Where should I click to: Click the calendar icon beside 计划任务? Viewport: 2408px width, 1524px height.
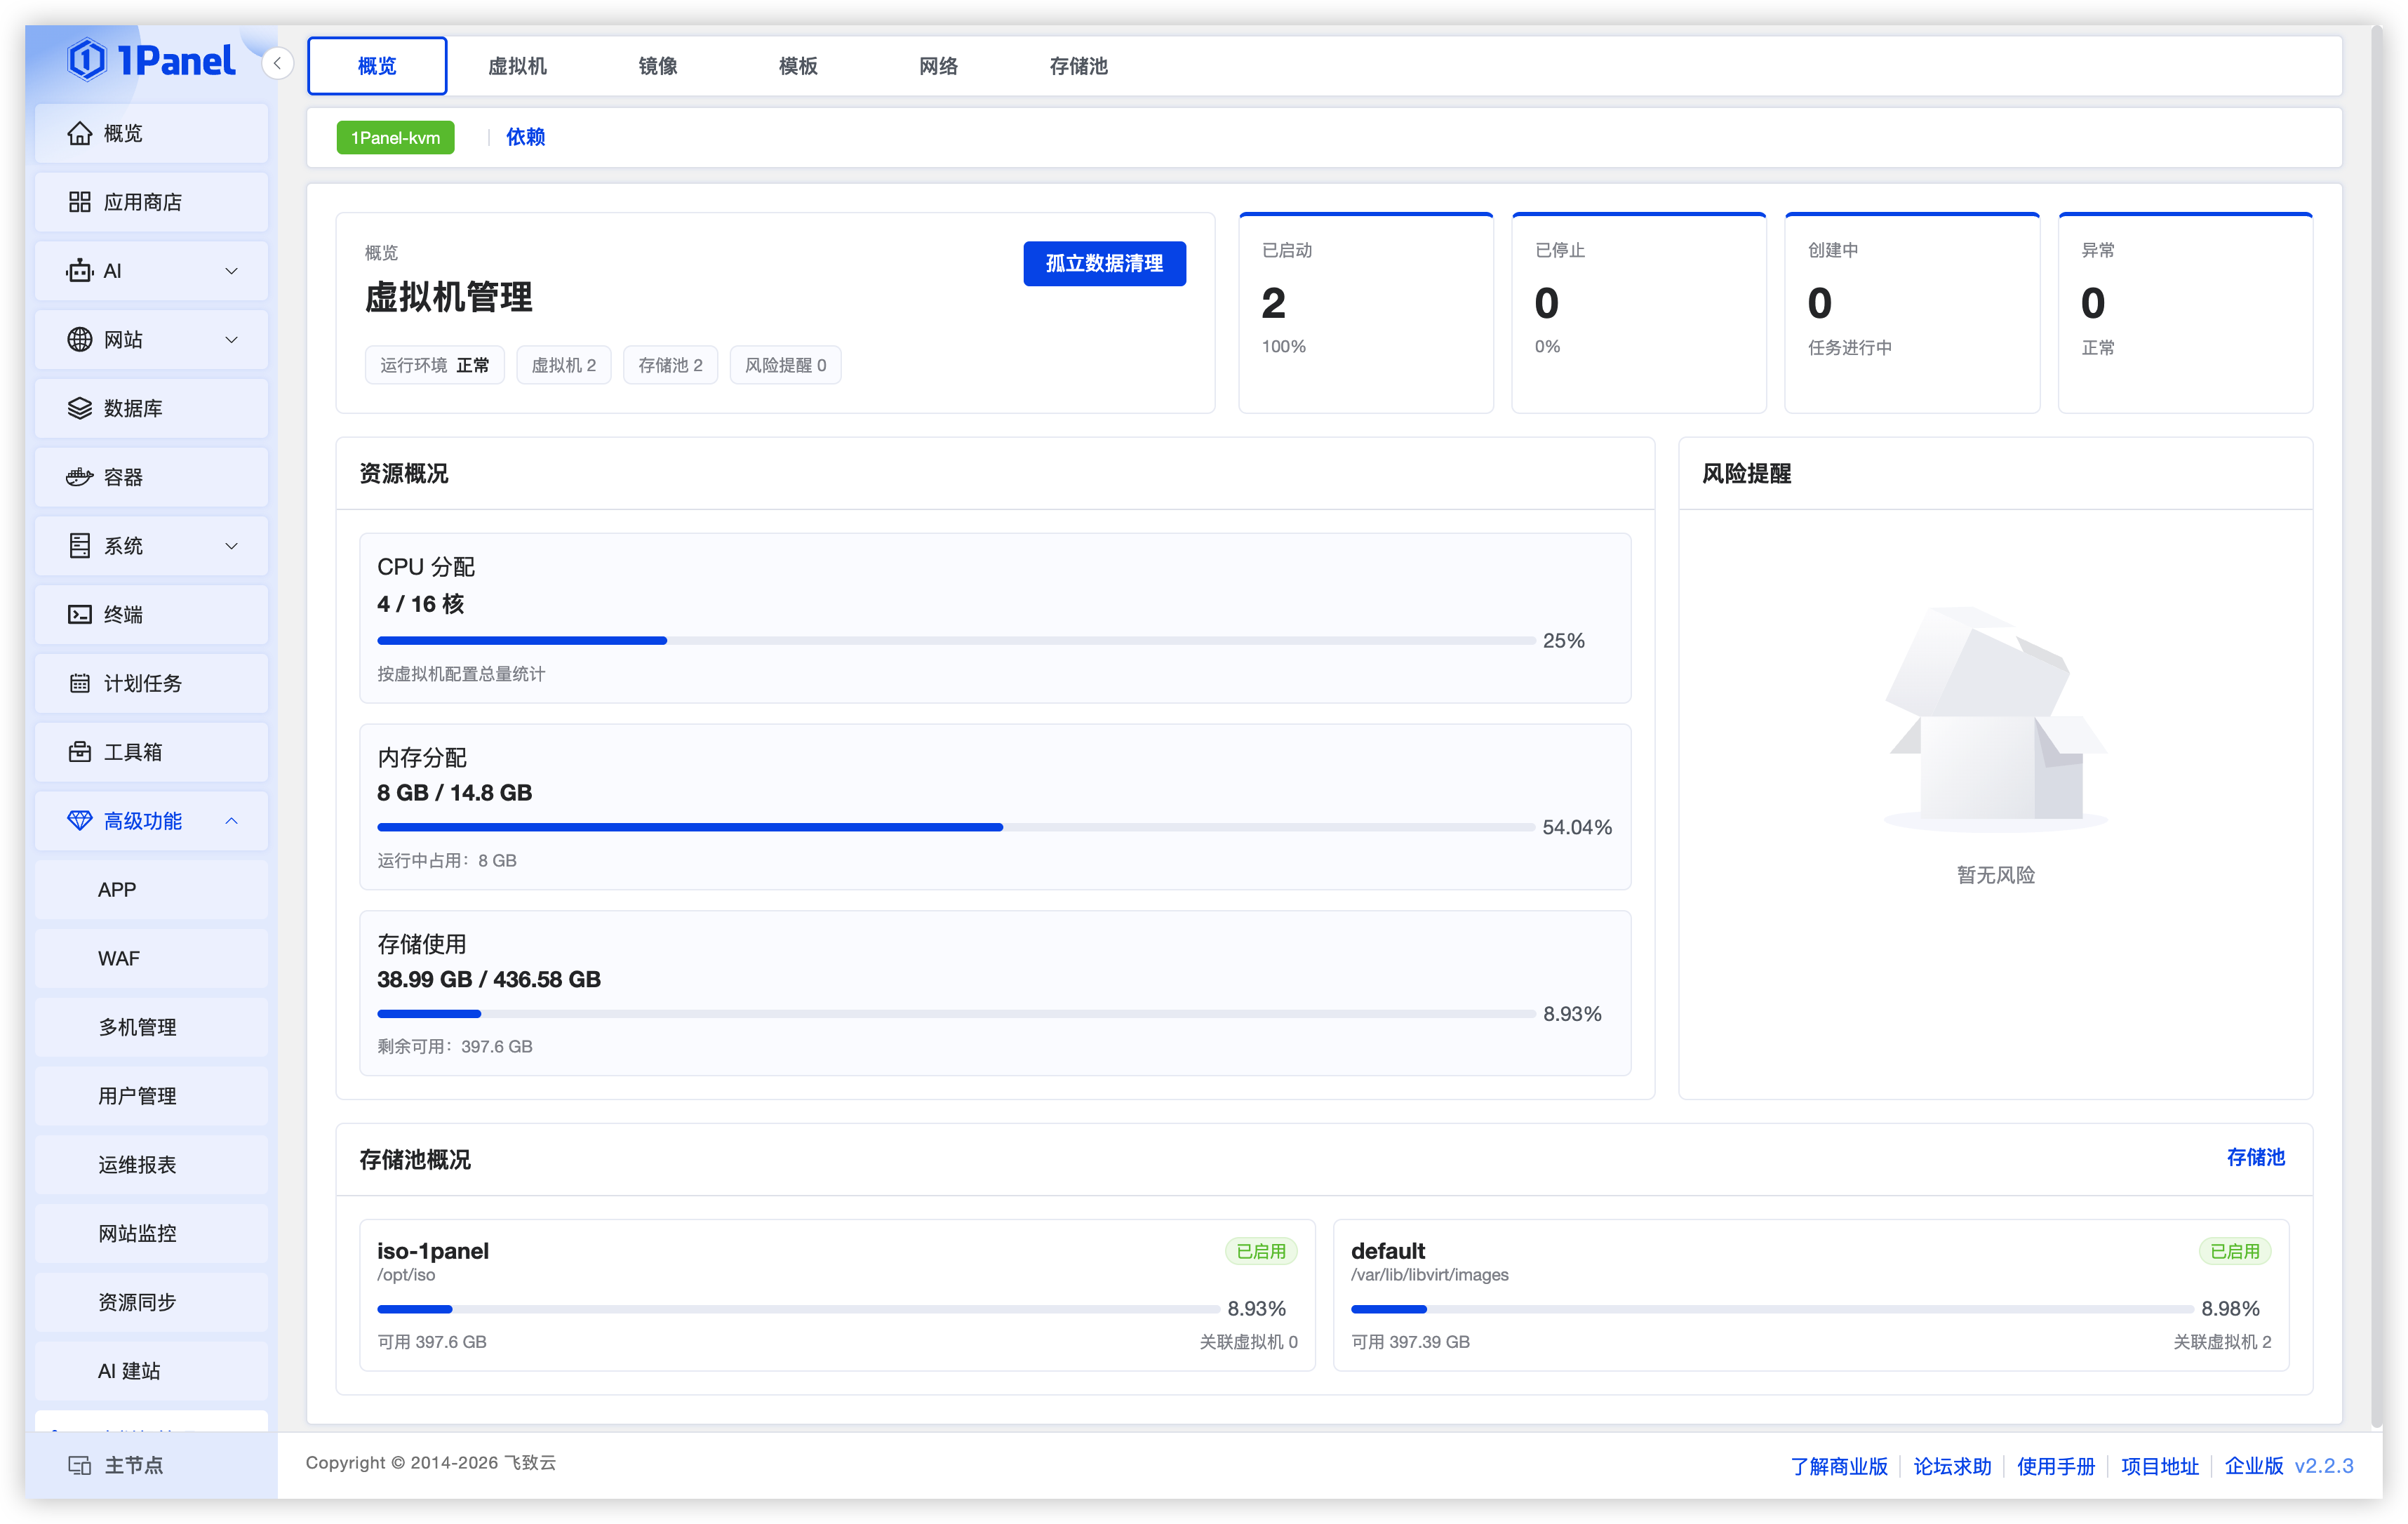(79, 683)
